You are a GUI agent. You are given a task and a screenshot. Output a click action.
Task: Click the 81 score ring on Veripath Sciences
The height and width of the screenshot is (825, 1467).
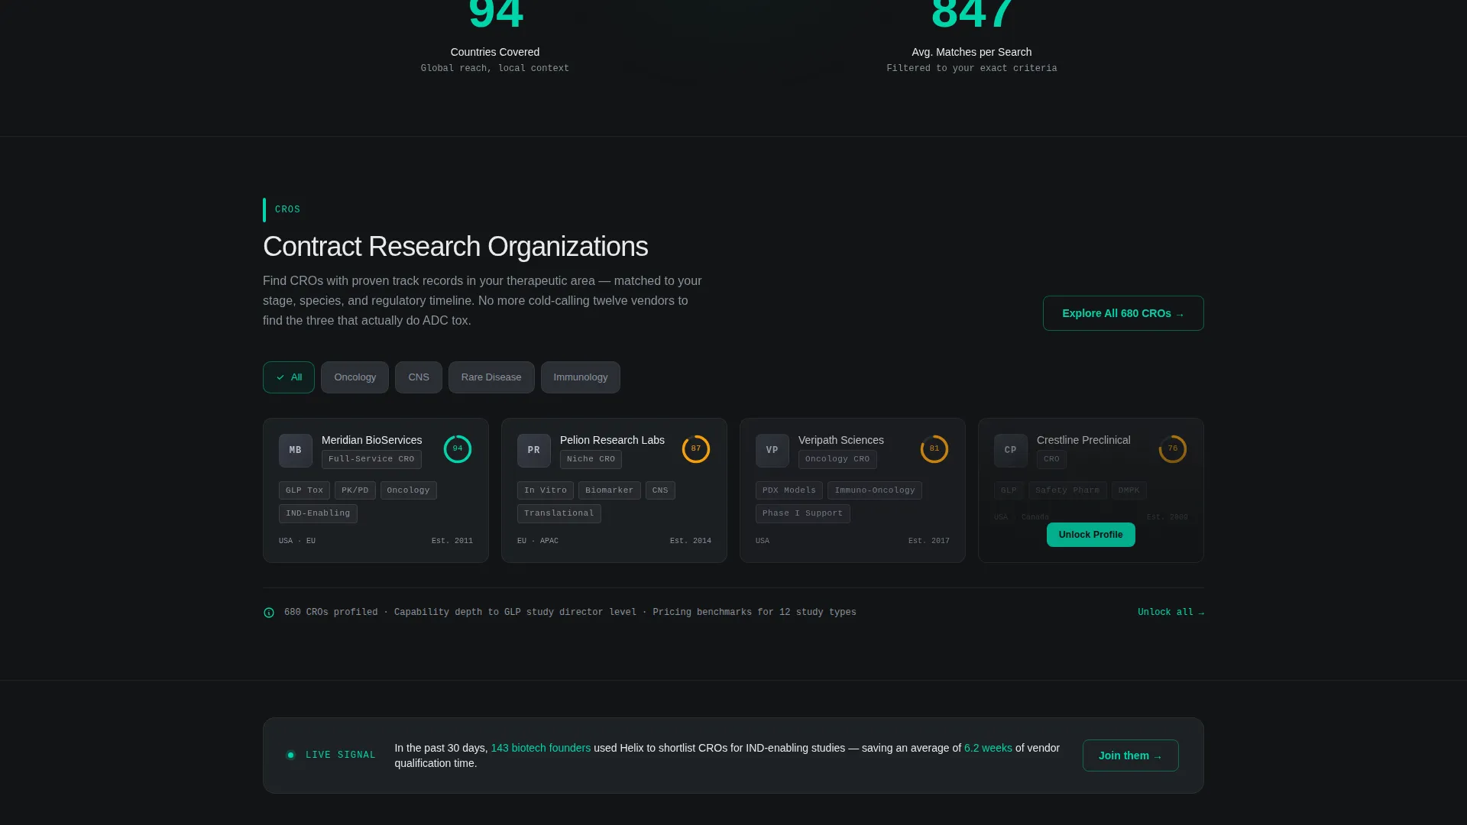[x=934, y=449]
